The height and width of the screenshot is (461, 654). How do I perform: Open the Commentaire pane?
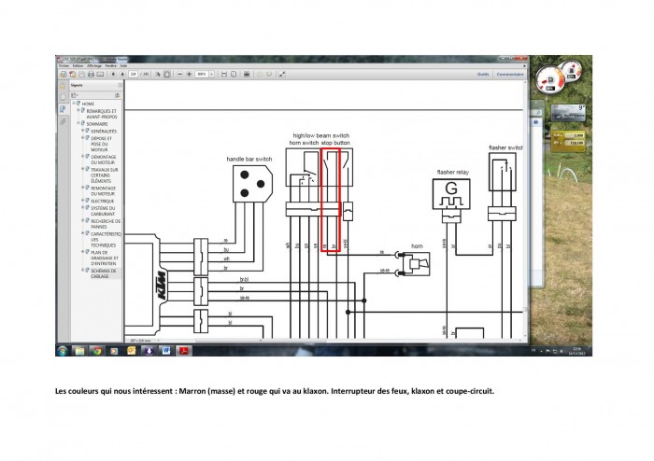(509, 74)
